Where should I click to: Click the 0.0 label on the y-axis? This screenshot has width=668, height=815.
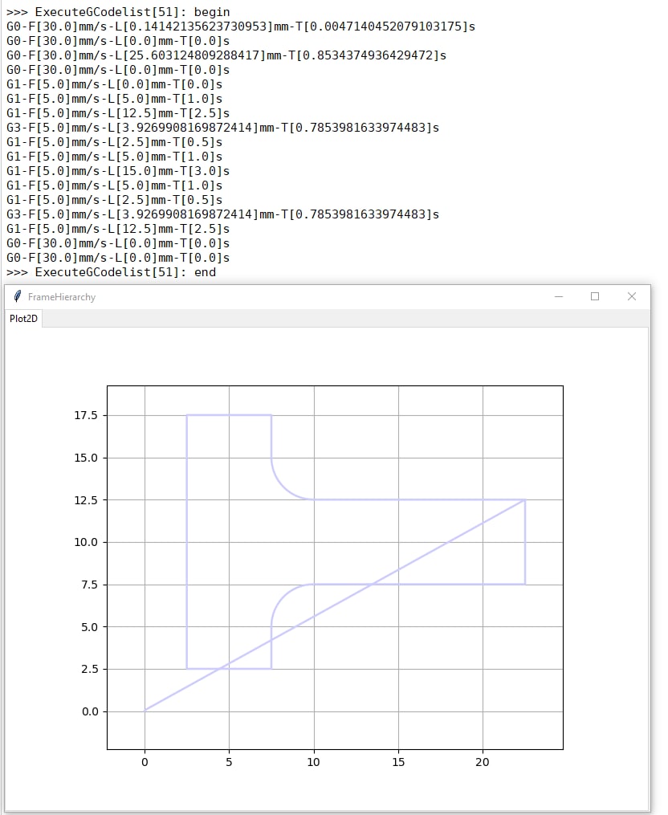(x=88, y=711)
